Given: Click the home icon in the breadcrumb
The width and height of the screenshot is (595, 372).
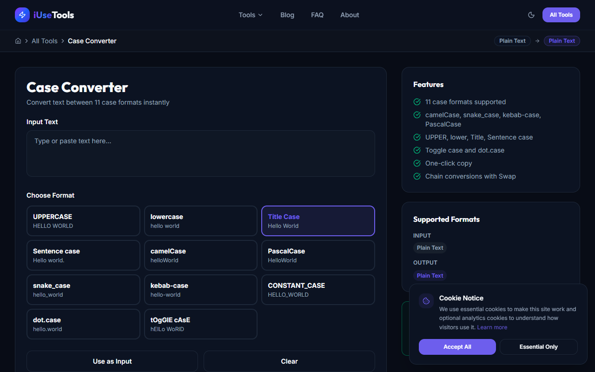Looking at the screenshot, I should tap(18, 41).
